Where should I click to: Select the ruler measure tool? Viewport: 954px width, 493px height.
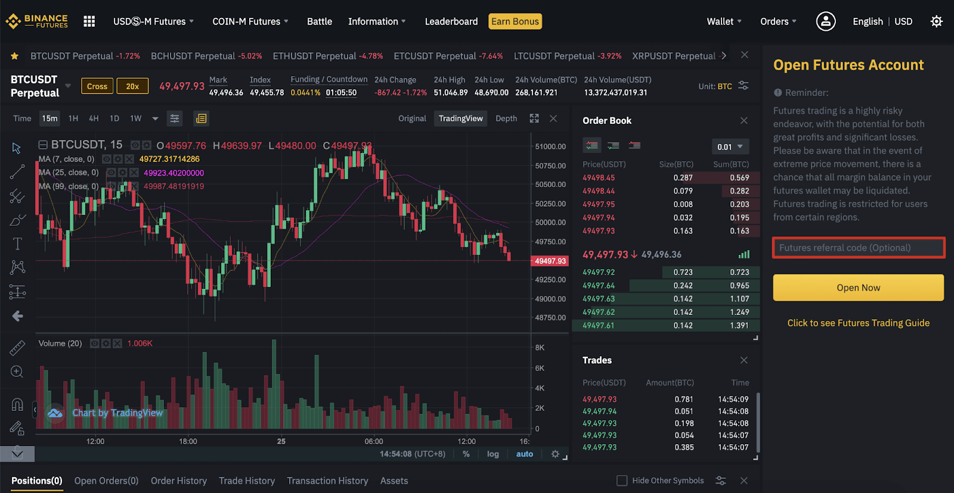pos(17,348)
